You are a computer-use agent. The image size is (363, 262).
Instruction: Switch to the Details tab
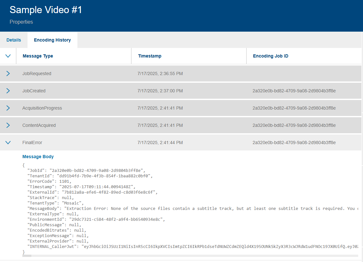click(x=13, y=40)
